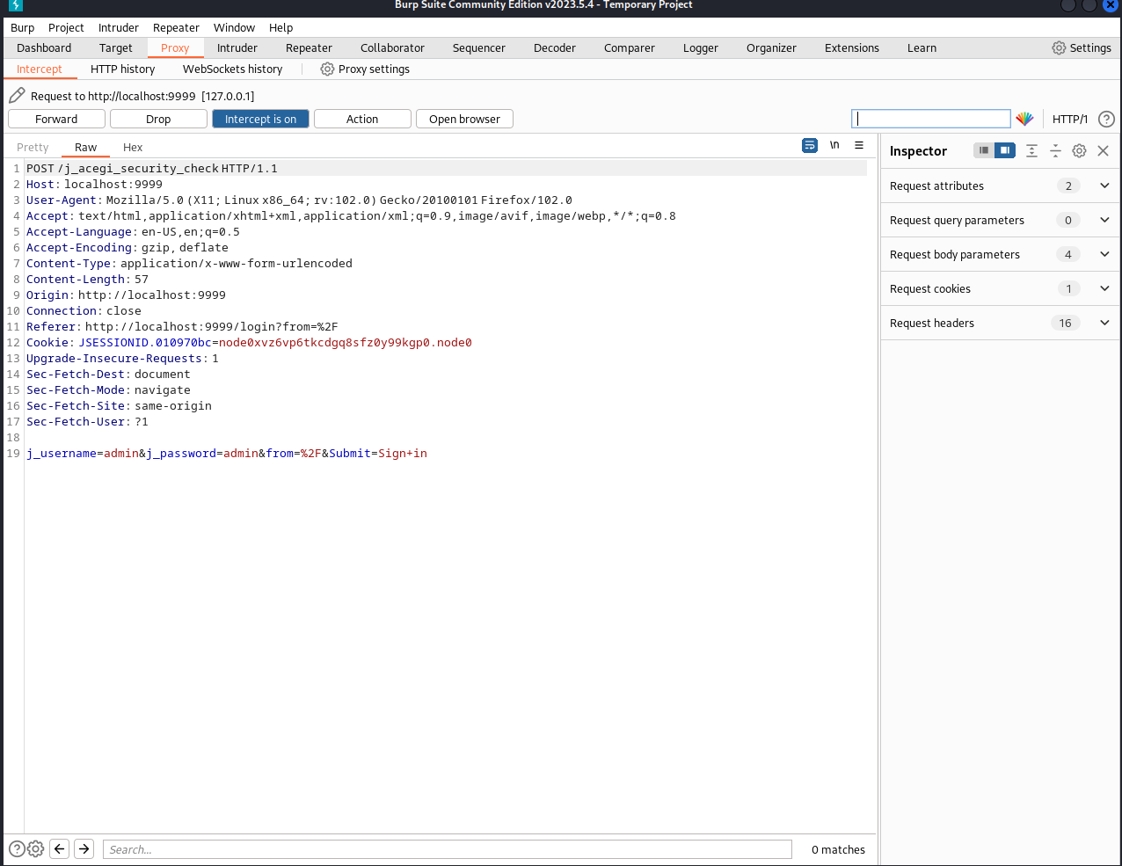Toggle word wrap in message editor
The image size is (1122, 866).
810,146
